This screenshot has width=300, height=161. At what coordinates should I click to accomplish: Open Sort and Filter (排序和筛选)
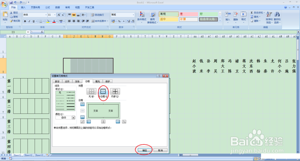[x=269, y=18]
